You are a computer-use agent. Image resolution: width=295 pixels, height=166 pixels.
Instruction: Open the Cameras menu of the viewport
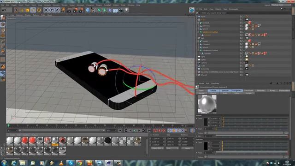pos(19,15)
